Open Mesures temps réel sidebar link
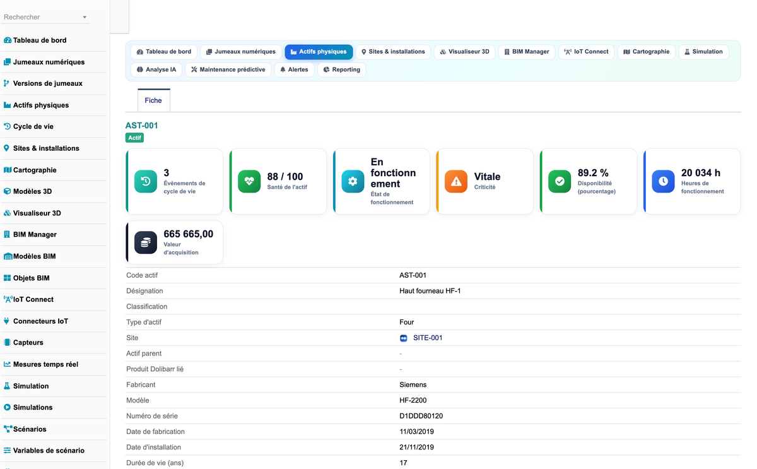The width and height of the screenshot is (757, 469). point(45,365)
